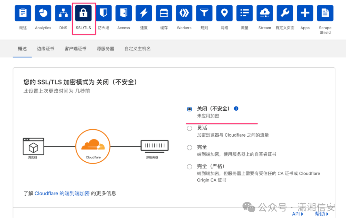Click the 网络 (Network) location icon

click(224, 13)
